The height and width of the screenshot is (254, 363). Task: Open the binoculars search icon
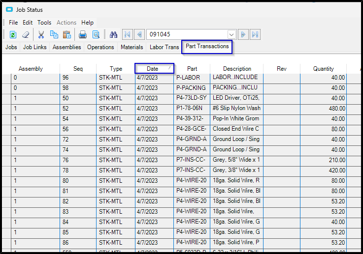tap(113, 34)
